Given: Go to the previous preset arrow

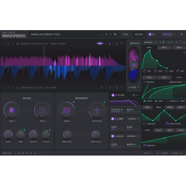Looking at the screenshot, I should 107,34.
